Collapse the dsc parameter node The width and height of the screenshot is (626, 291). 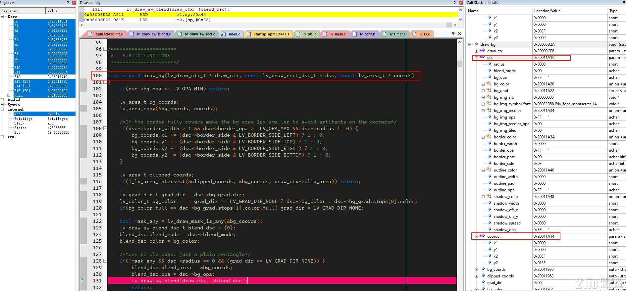pyautogui.click(x=476, y=58)
